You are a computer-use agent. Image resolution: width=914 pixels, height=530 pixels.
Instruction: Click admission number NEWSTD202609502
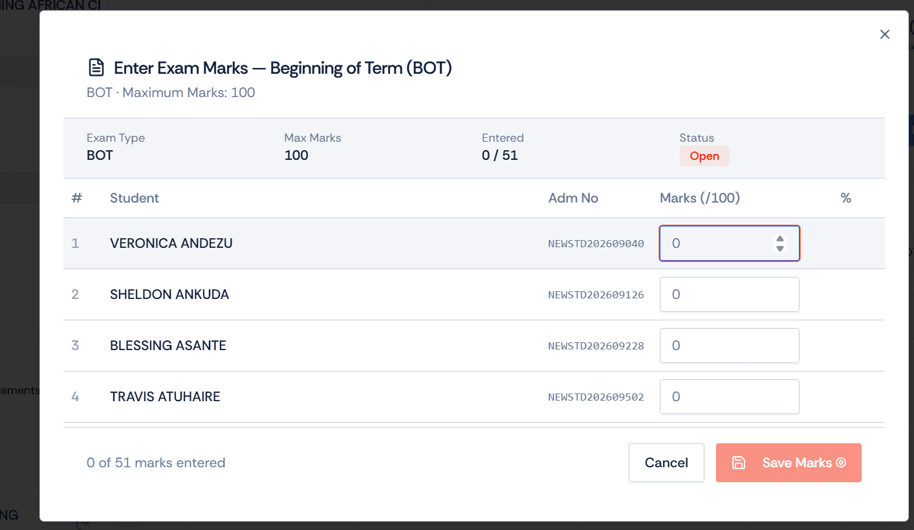click(x=596, y=397)
